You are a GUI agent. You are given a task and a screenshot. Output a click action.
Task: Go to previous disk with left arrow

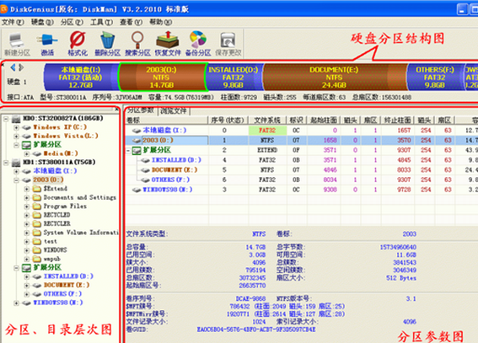coord(13,67)
